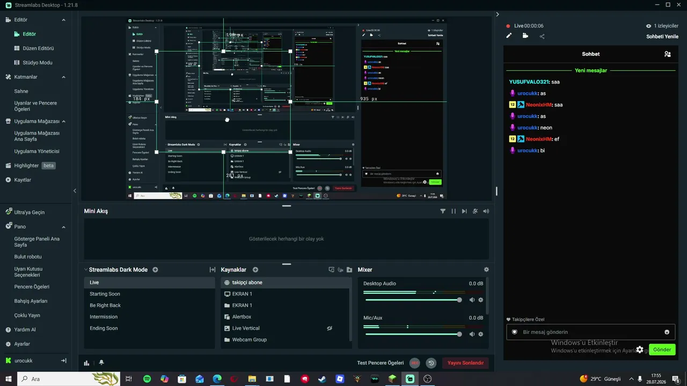
Task: Adjust the Mic/Aux volume slider
Action: pyautogui.click(x=412, y=334)
